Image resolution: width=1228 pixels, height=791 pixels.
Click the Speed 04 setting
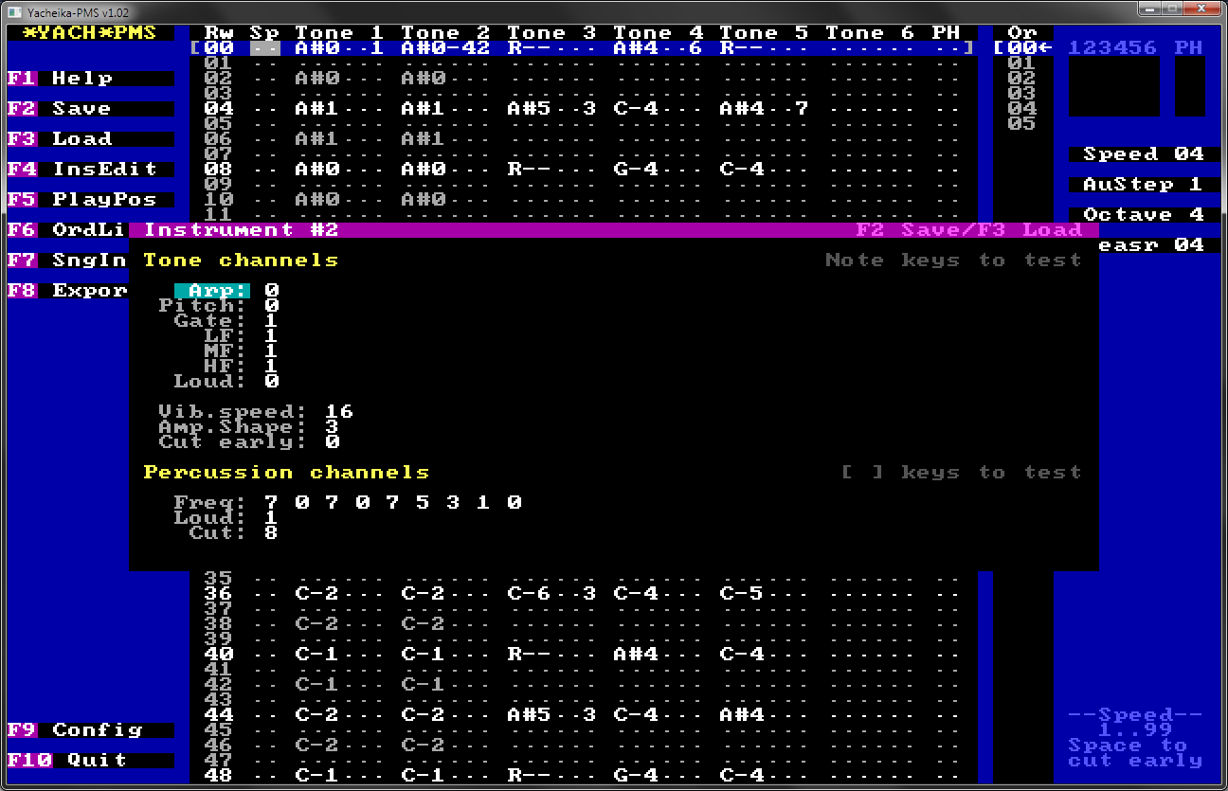point(1143,154)
